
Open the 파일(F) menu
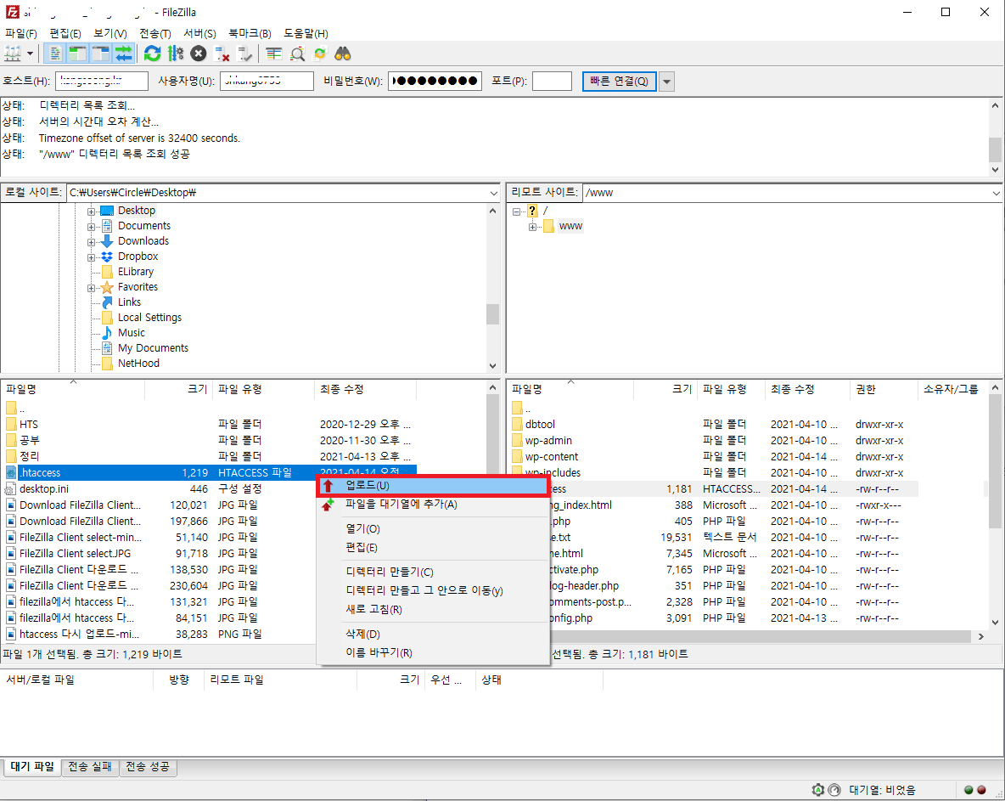(21, 33)
